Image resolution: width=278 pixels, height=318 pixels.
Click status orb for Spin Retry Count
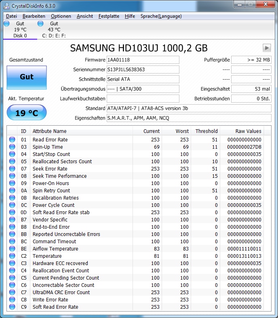pos(12,190)
